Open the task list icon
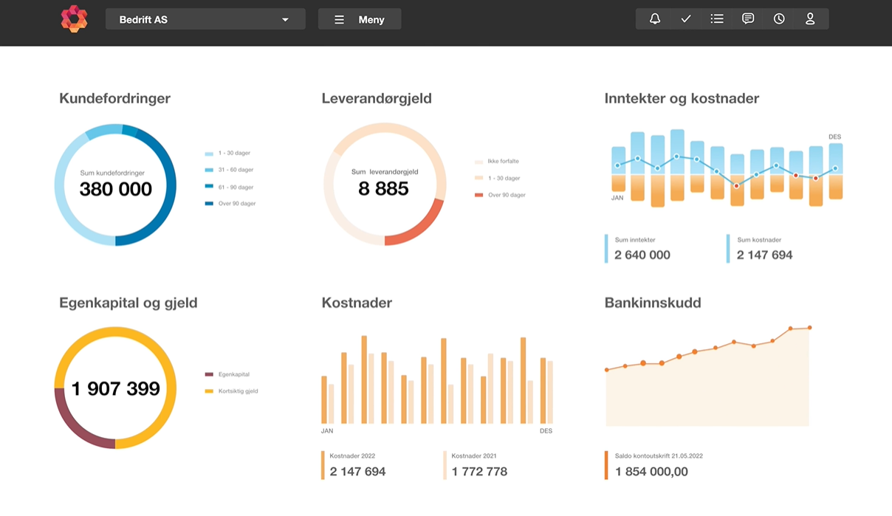This screenshot has width=892, height=516. coord(717,19)
